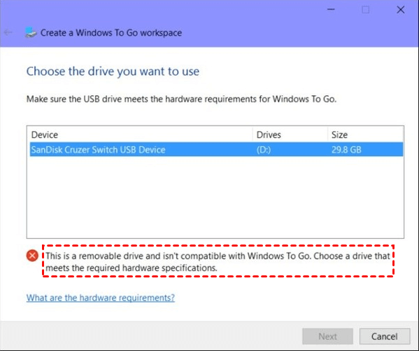Click the 29.8 GB size cell
This screenshot has height=351, width=419.
(x=346, y=150)
